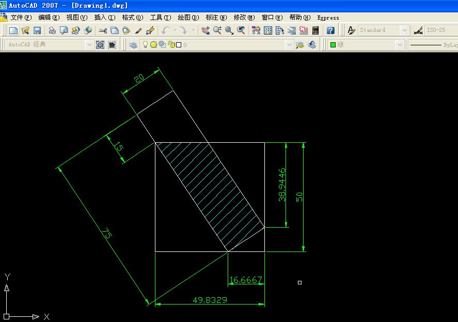Redo action arrow
This screenshot has width=458, height=322.
pos(183,30)
